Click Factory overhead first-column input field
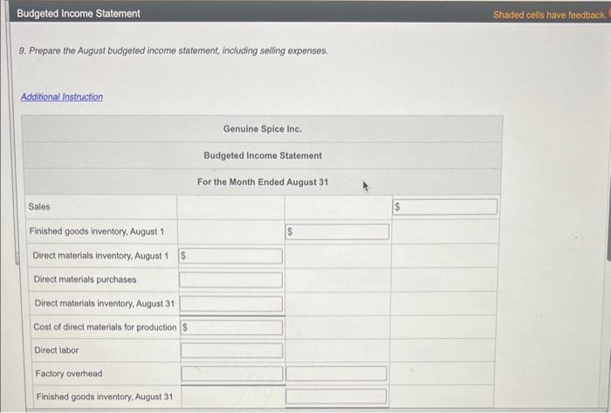 pyautogui.click(x=232, y=373)
